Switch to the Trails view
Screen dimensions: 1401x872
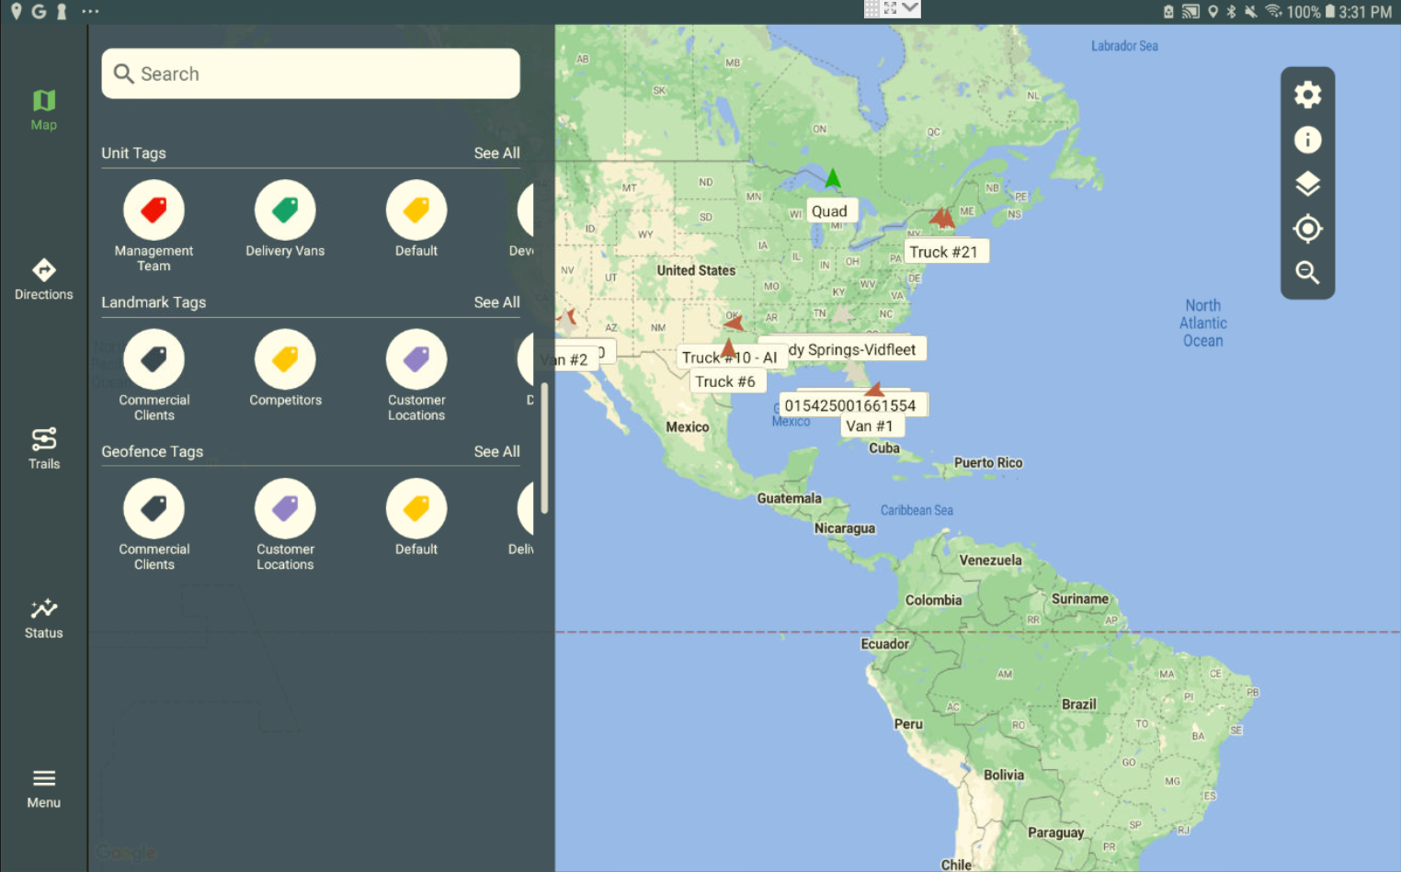coord(43,447)
